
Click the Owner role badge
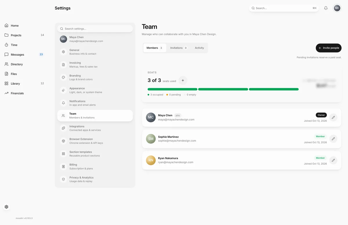pos(321,115)
